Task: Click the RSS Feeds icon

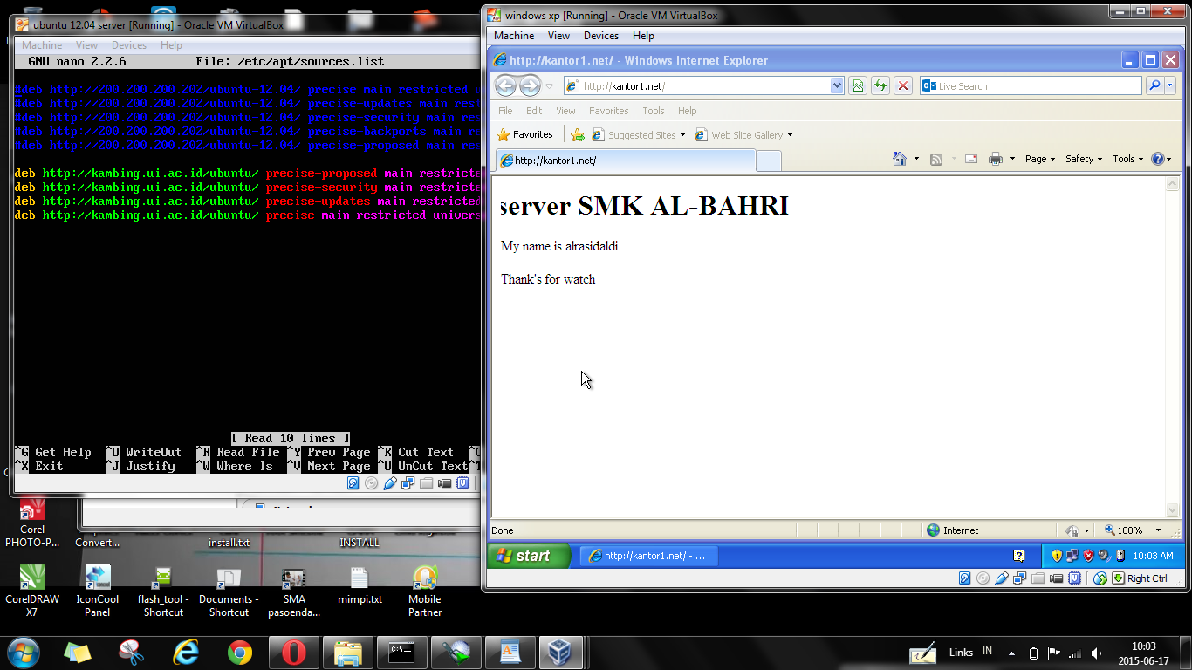Action: [x=936, y=159]
